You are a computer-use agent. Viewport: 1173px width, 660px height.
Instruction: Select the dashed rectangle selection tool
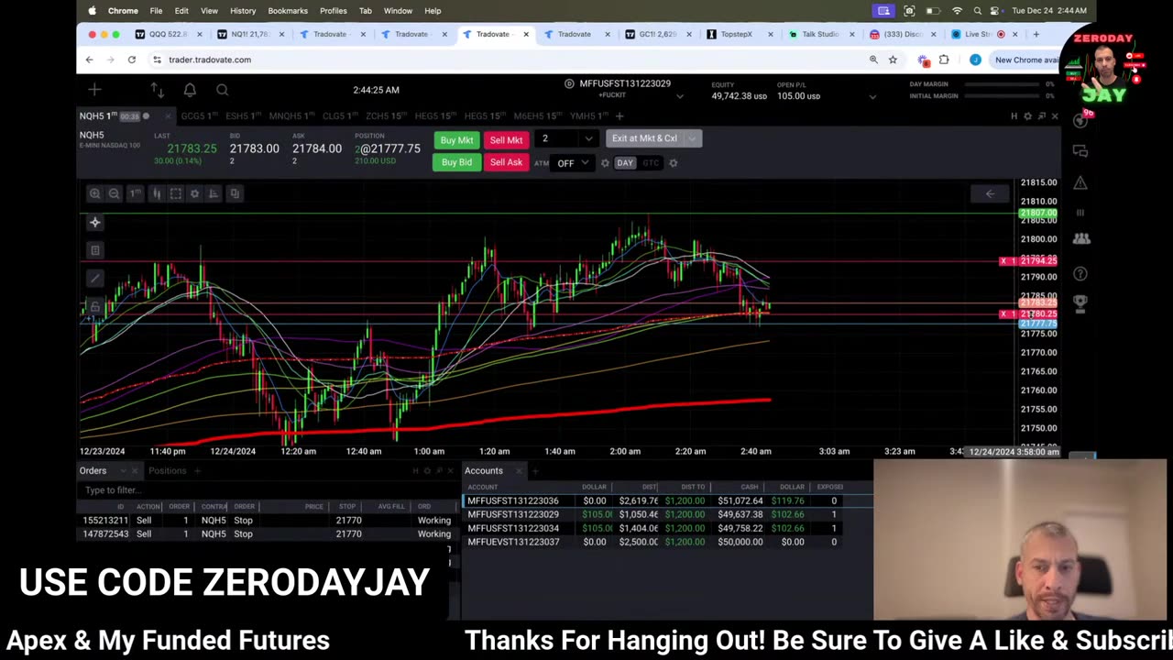(175, 193)
